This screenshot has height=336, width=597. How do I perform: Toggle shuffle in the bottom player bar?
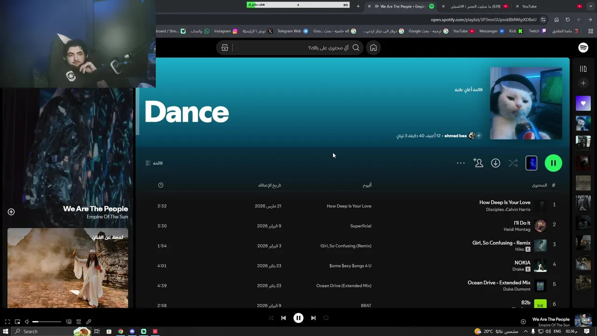(x=271, y=318)
